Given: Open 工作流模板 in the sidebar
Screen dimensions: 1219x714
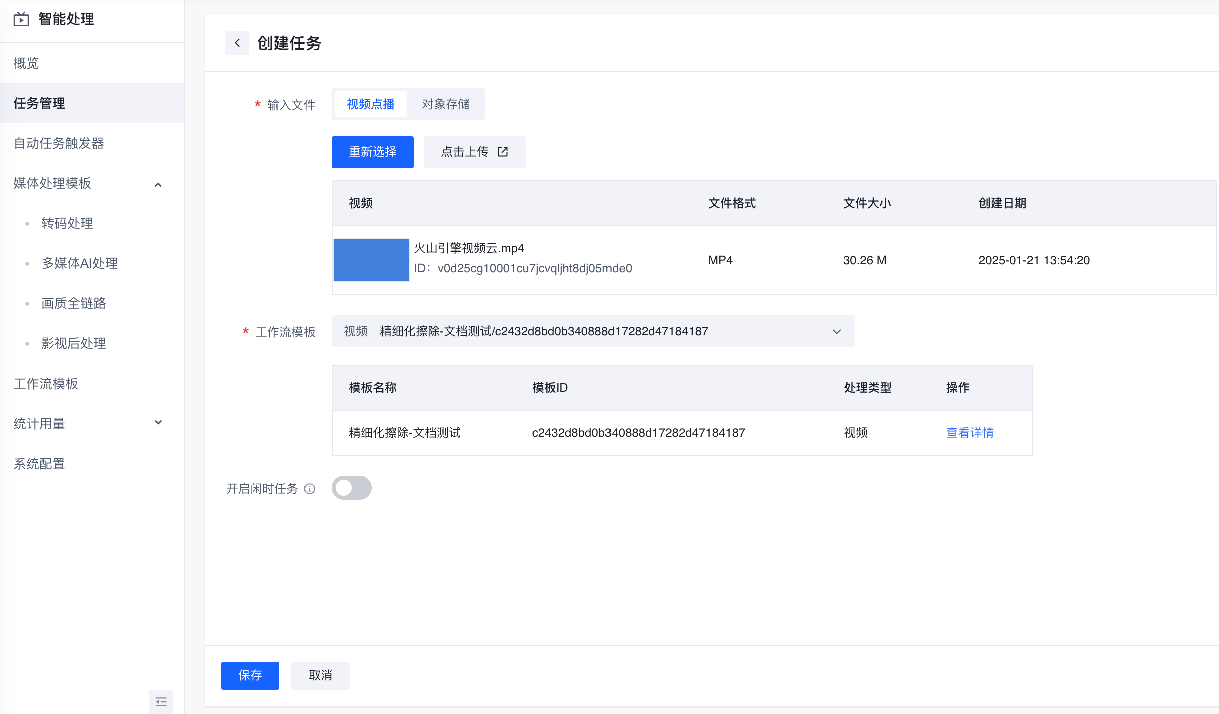Looking at the screenshot, I should click(92, 384).
